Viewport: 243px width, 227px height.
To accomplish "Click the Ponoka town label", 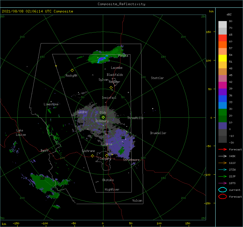I will (x=123, y=56).
